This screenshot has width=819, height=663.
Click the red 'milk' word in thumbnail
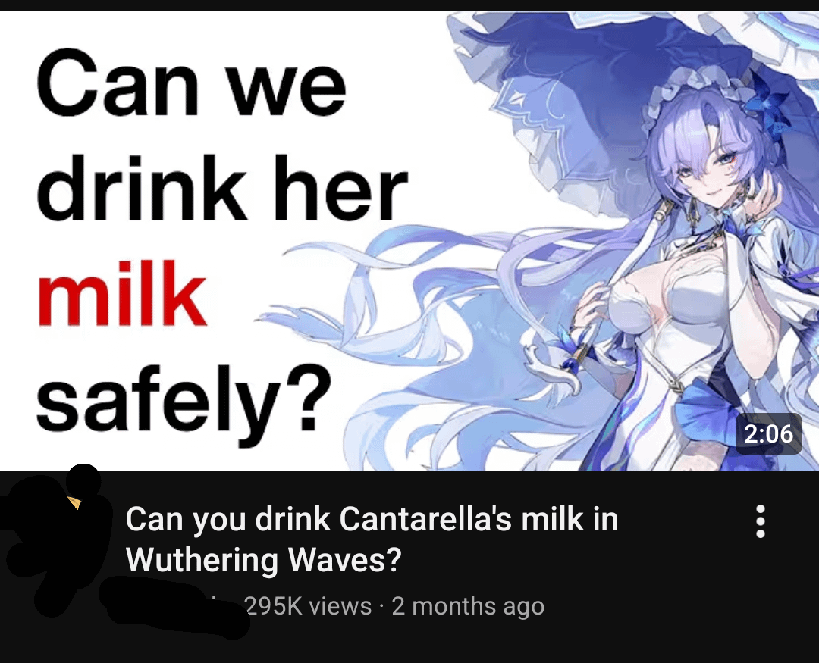121,293
